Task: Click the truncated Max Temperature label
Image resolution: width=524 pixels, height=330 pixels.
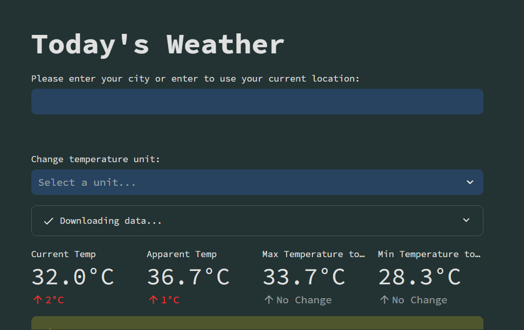Action: (313, 254)
